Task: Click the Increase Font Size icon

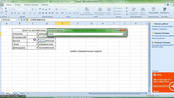Action: [33, 9]
